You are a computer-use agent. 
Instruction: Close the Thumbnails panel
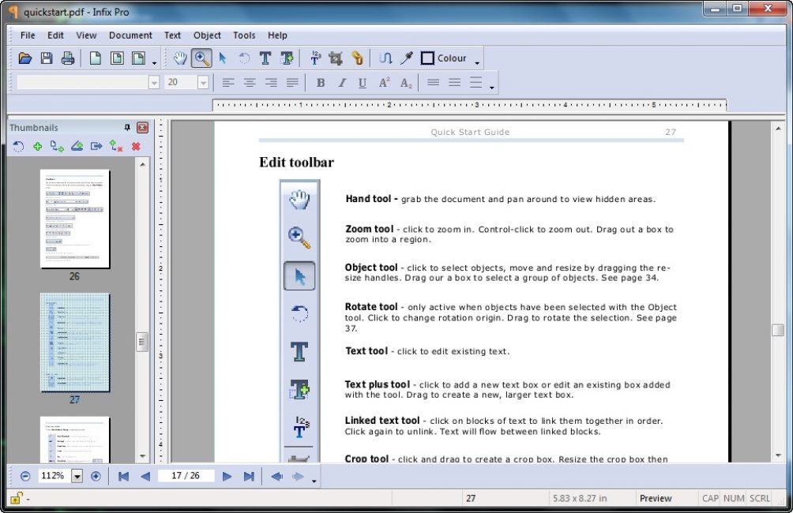point(143,127)
